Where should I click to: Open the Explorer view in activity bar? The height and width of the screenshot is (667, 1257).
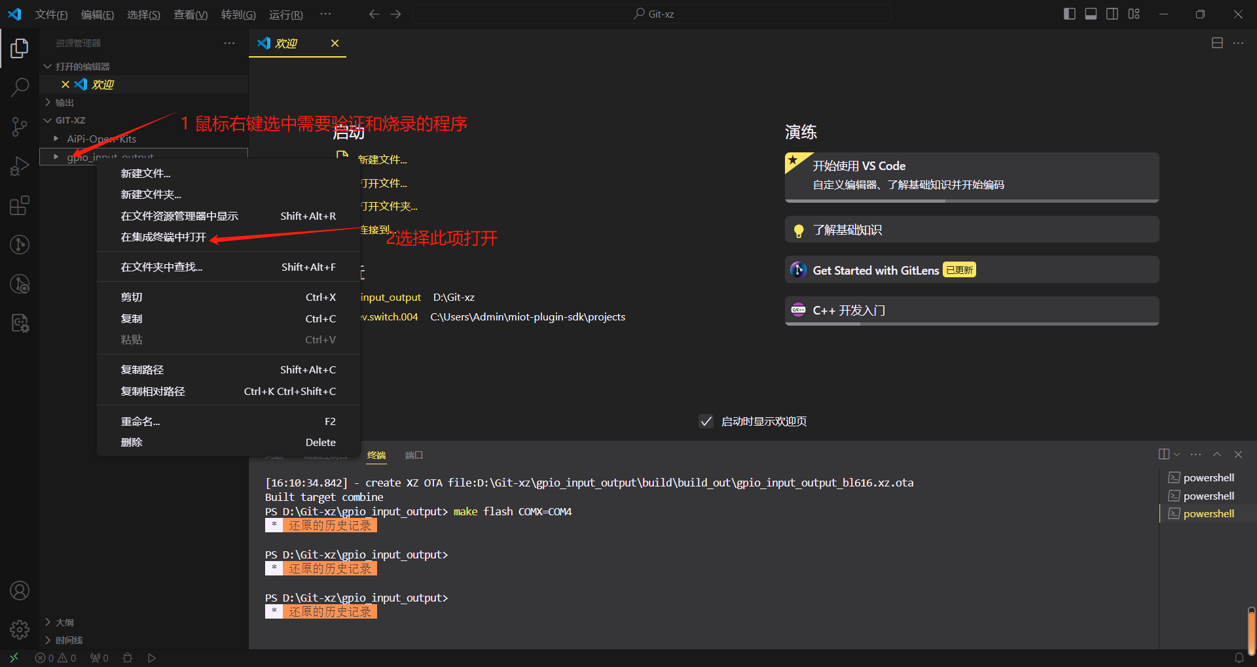point(20,48)
